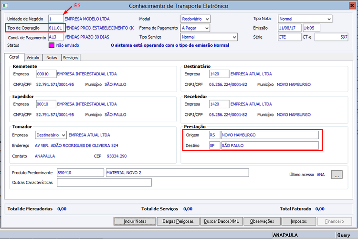Click the CEP value 93334.290
The height and width of the screenshot is (239, 358).
[x=116, y=156]
